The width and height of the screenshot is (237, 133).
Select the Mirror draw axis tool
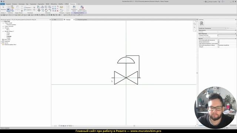click(x=50, y=7)
